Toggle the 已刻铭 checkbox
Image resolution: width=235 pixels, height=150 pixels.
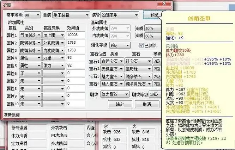point(141,45)
